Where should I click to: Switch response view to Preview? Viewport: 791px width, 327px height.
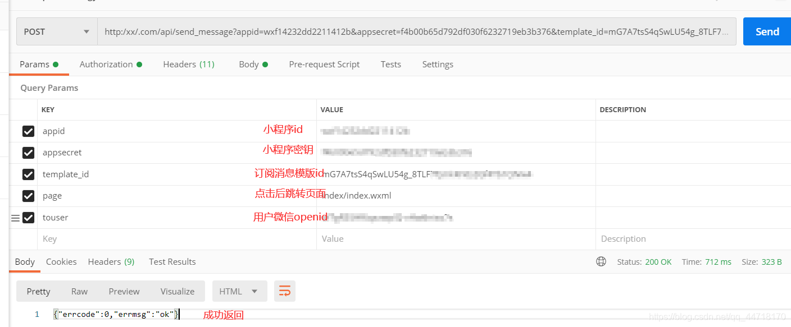coord(124,291)
